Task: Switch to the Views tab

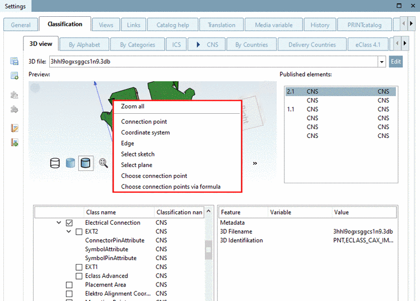Action: (106, 25)
